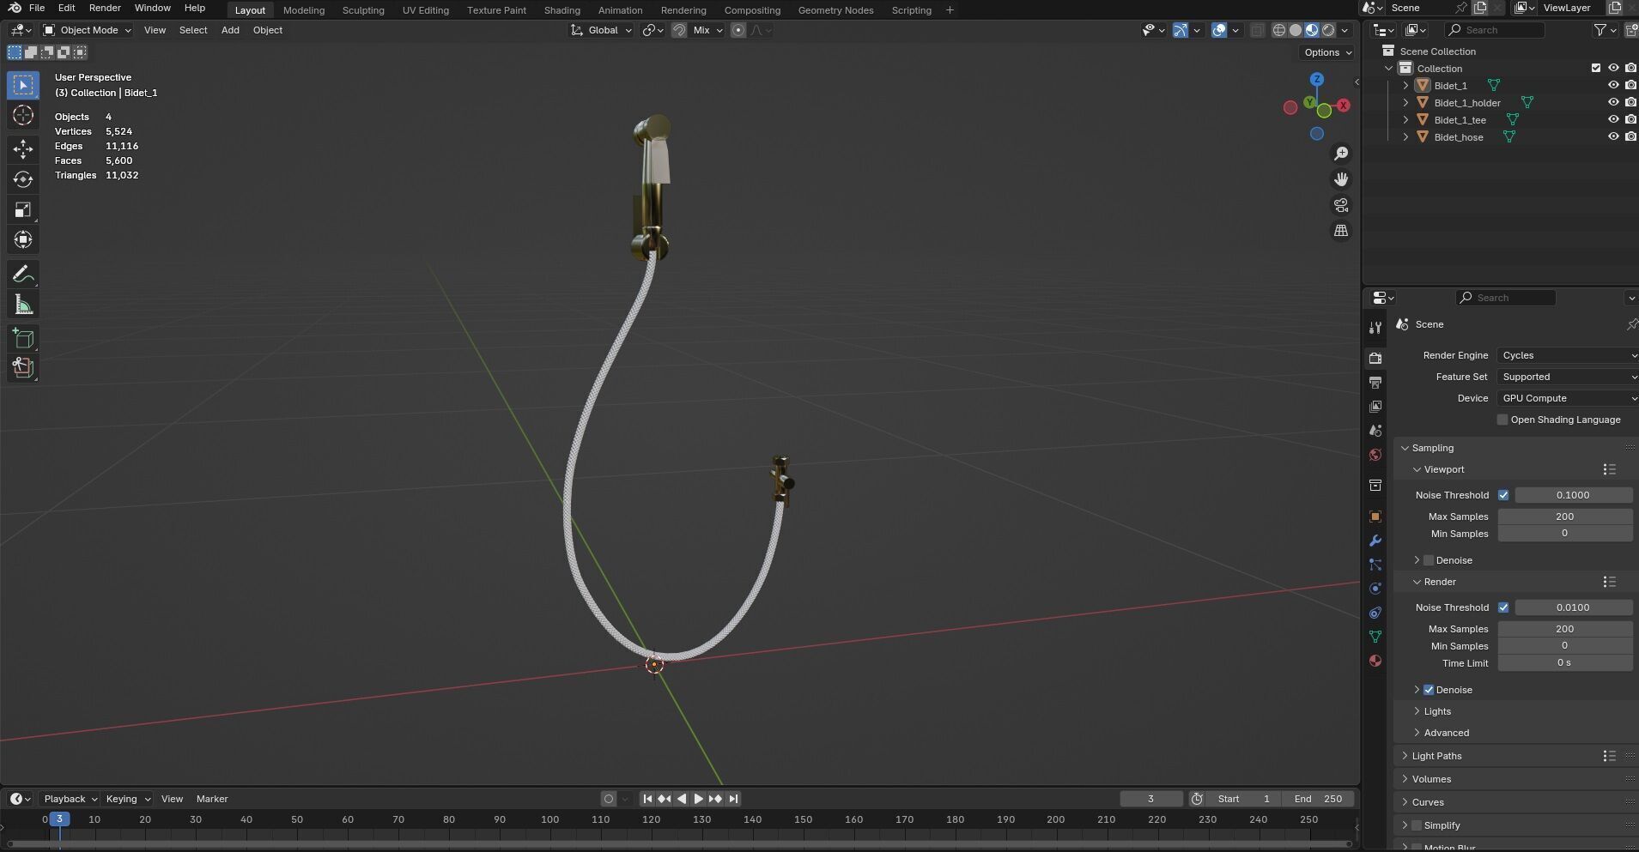Disable Render Denoise checkbox
The height and width of the screenshot is (852, 1639).
1429,690
